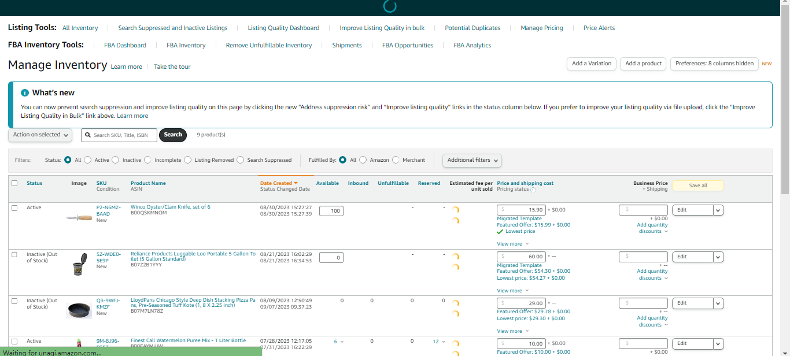Screen dimensions: 790x356
Task: Select the LloydPans pizza pan row checkbox
Action: (x=14, y=301)
